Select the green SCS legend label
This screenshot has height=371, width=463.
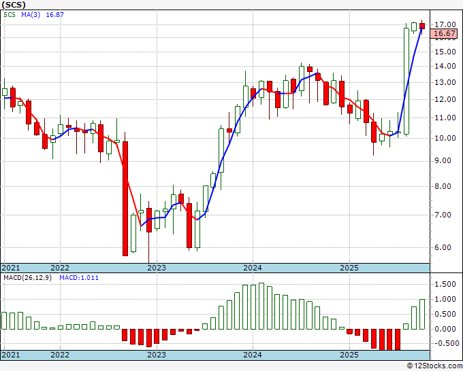coord(10,15)
